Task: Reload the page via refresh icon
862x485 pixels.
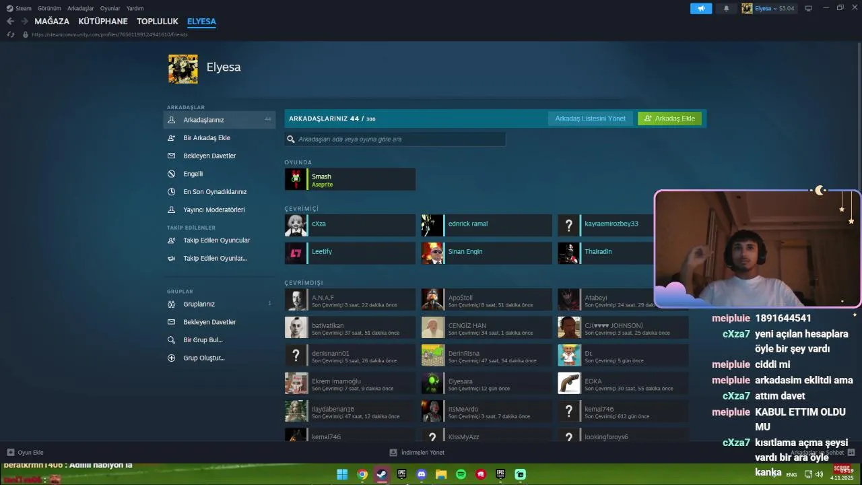Action: coord(11,34)
